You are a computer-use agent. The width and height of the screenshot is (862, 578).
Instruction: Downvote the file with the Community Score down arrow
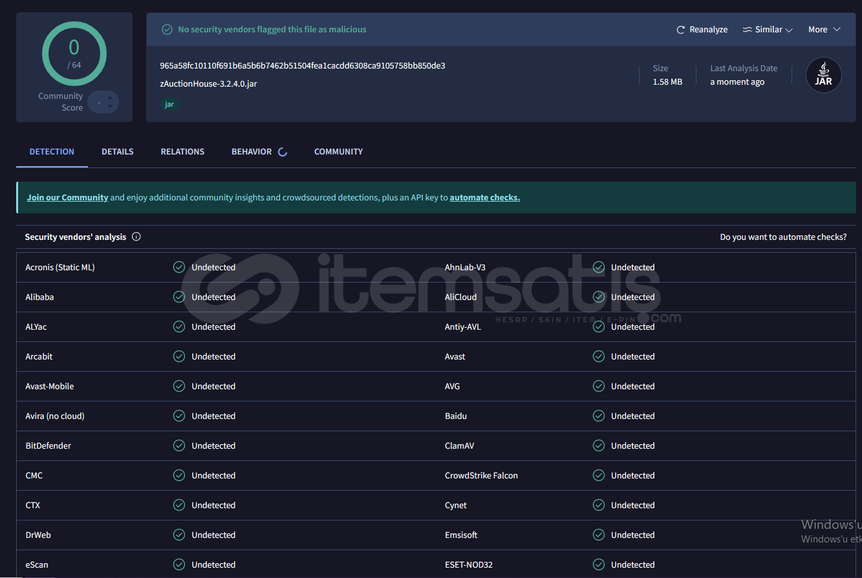coord(110,106)
